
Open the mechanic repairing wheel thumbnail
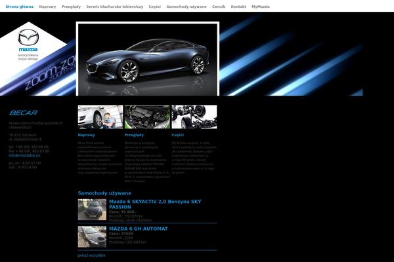pyautogui.click(x=100, y=117)
